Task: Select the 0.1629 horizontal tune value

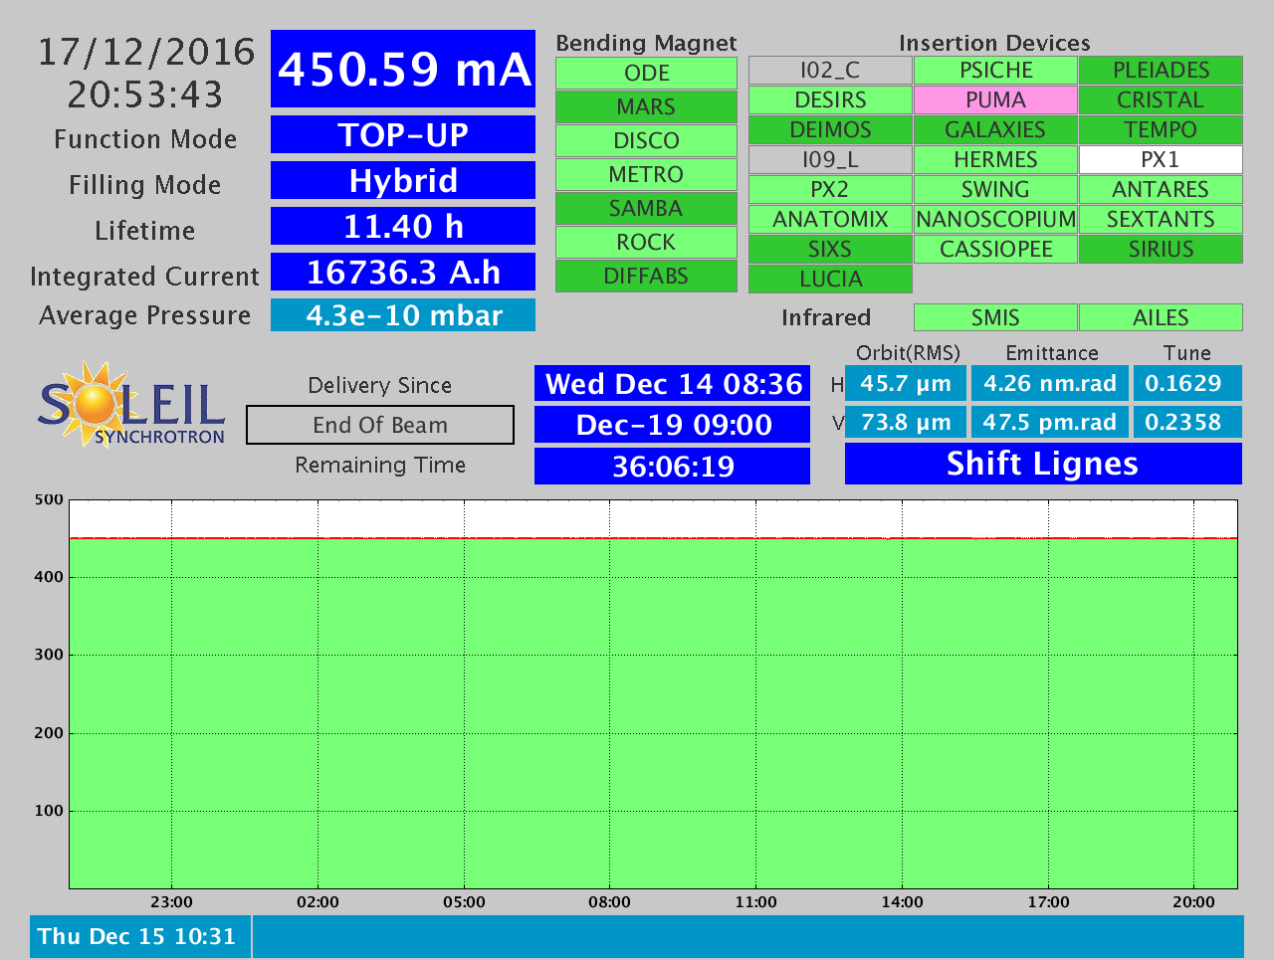Action: tap(1187, 384)
